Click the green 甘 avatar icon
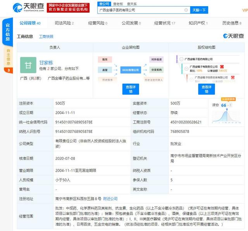This screenshot has width=248, height=231. (x=28, y=65)
